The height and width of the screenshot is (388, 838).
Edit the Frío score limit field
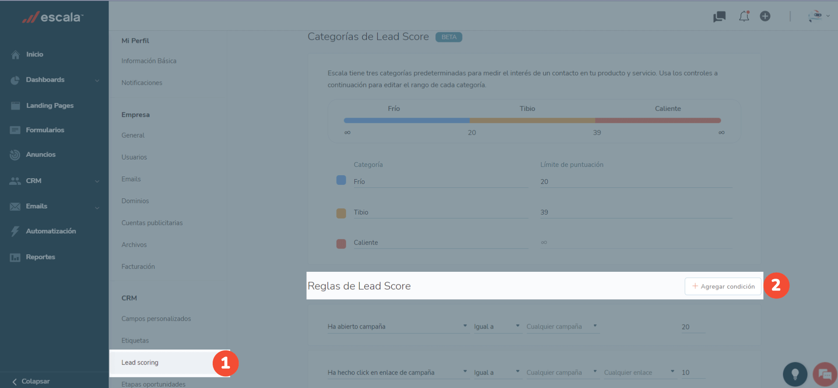click(x=635, y=182)
